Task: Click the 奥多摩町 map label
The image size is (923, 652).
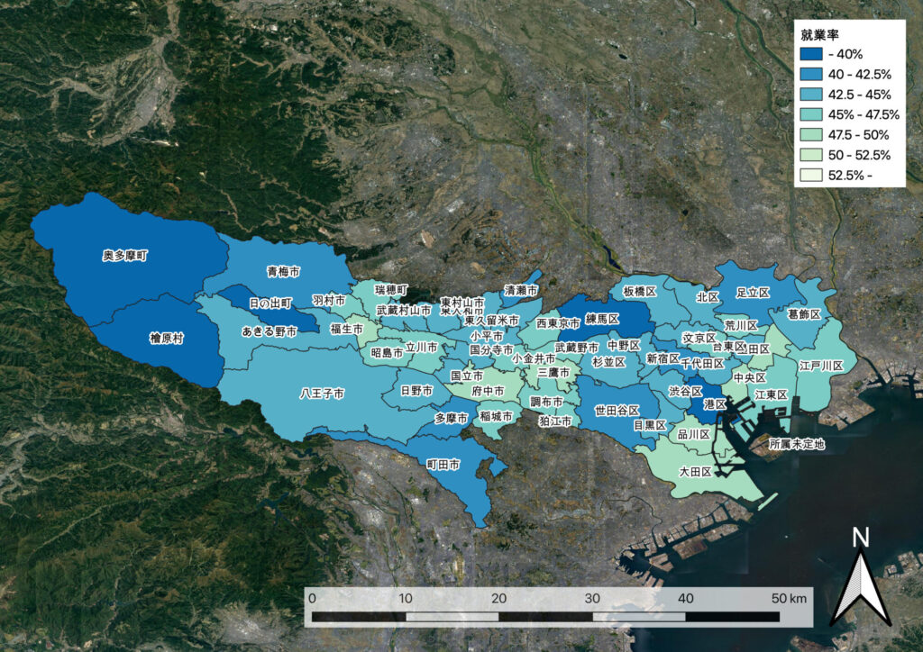Action: (x=124, y=256)
